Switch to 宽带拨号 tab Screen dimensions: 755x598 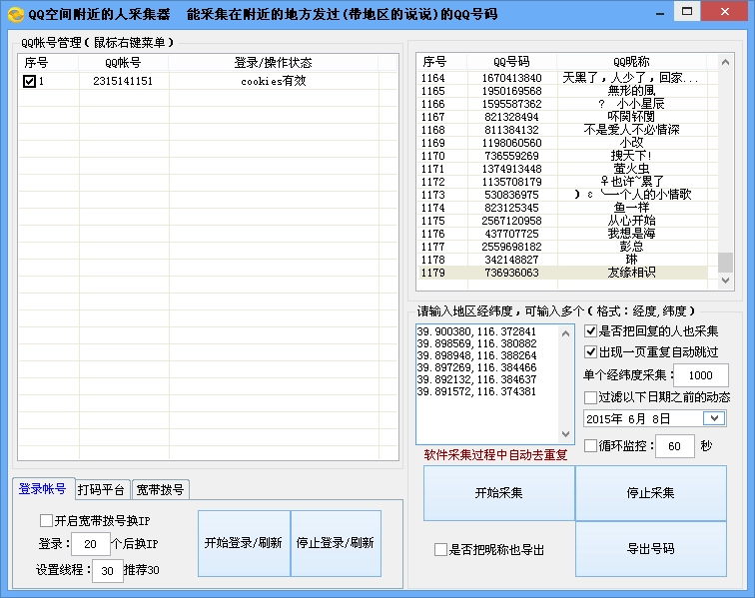coord(161,490)
